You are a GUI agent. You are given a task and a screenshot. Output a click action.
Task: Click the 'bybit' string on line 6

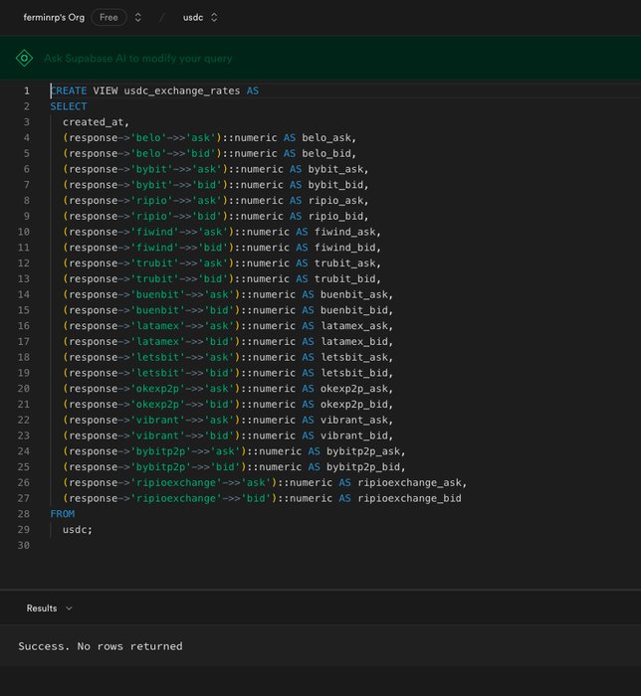[151, 169]
